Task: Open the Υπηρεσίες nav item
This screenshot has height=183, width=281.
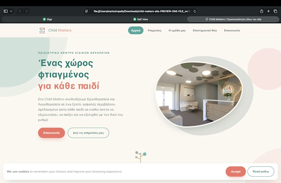Action: (155, 31)
